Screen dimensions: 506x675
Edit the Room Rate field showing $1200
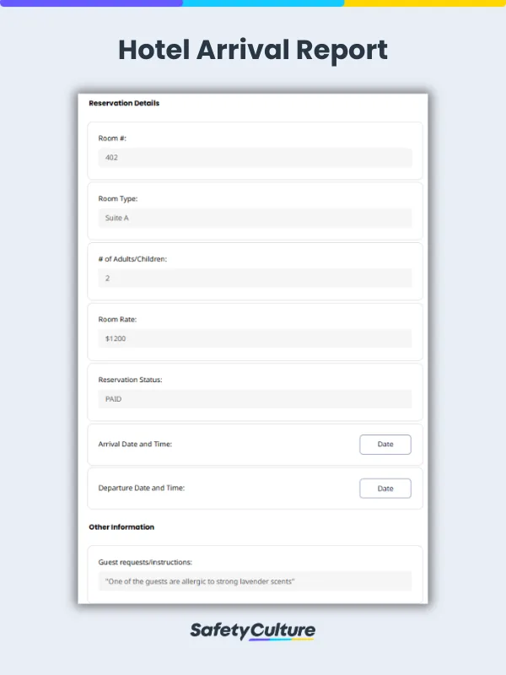coord(253,338)
